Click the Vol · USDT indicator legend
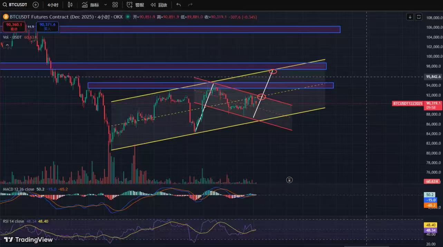The width and height of the screenshot is (443, 247). [12, 37]
